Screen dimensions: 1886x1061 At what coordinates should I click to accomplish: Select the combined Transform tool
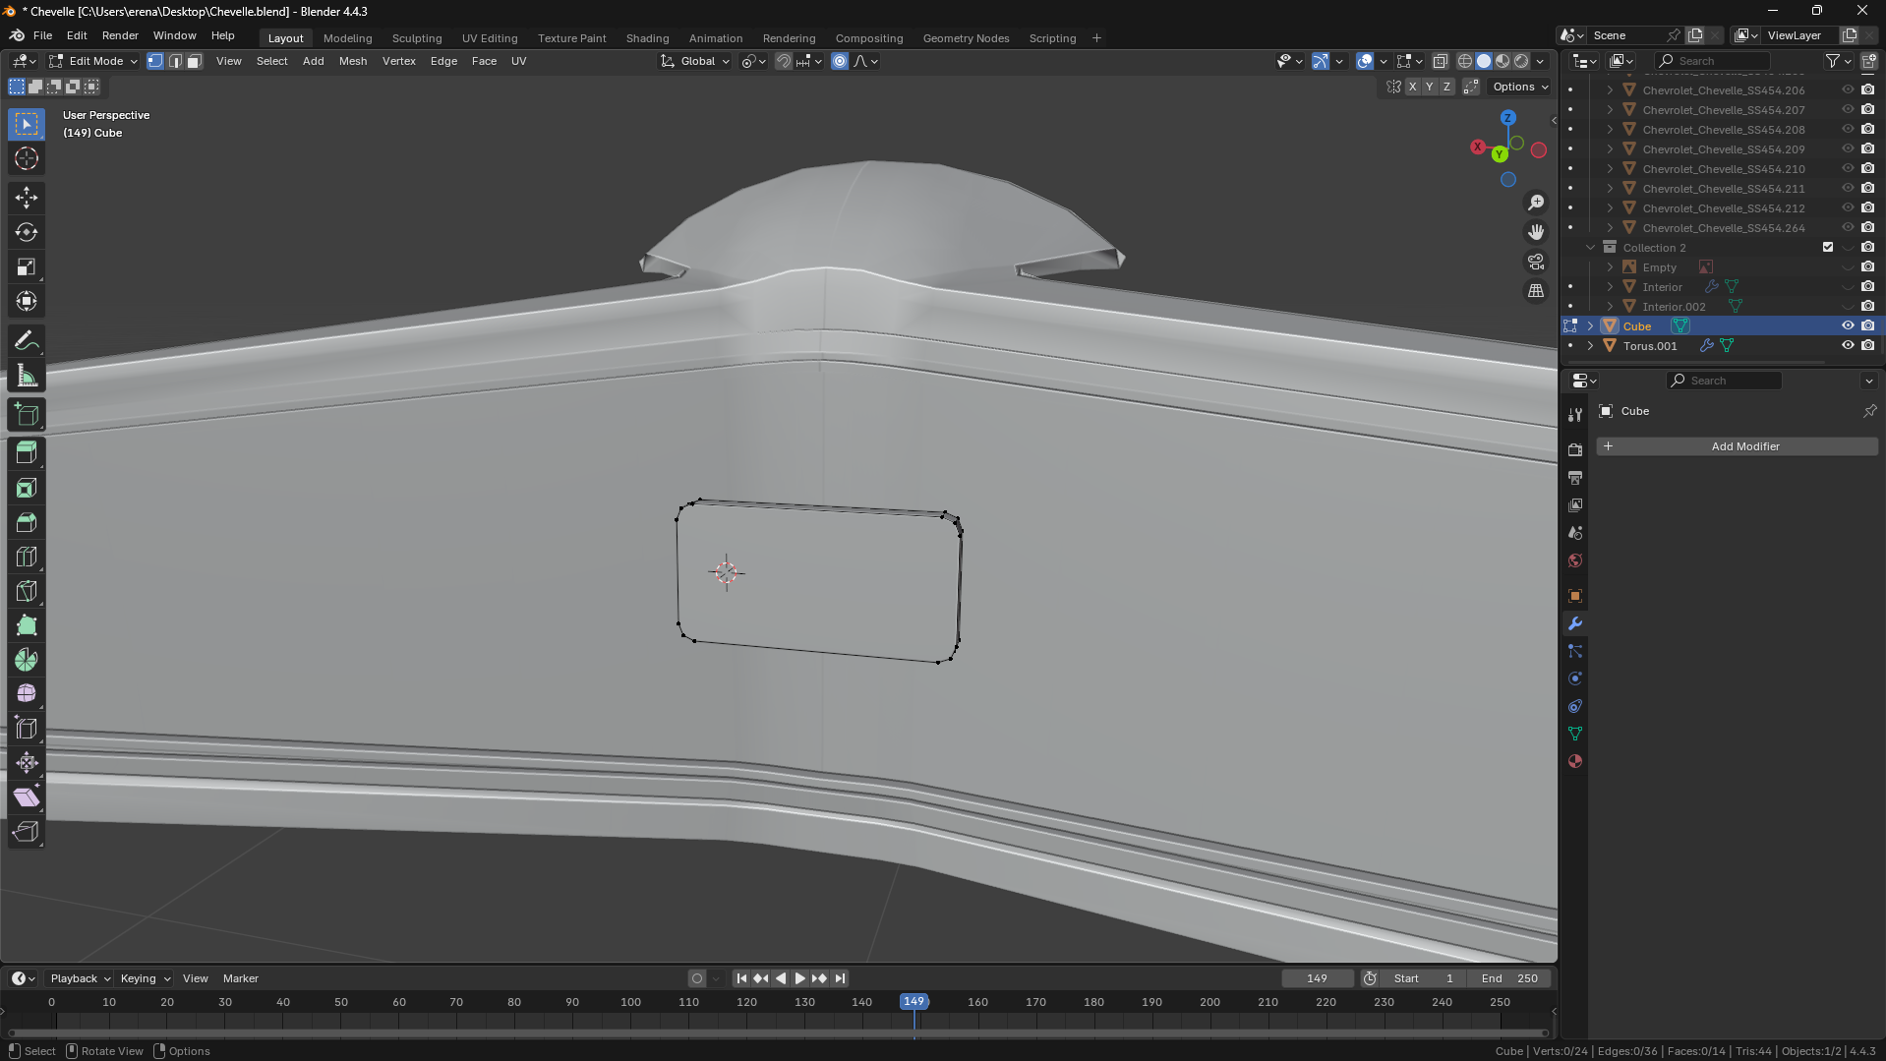tap(27, 301)
